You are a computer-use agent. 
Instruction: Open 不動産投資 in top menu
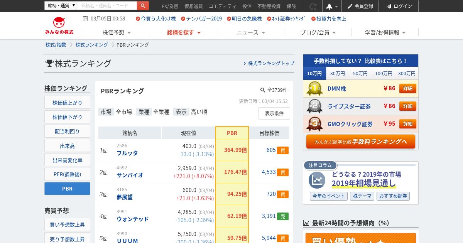coord(269,6)
